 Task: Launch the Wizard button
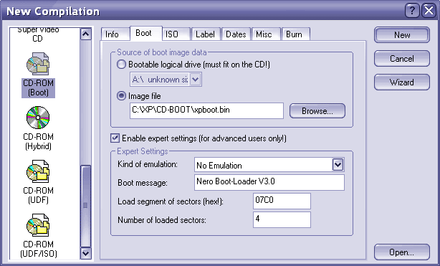[x=402, y=82]
